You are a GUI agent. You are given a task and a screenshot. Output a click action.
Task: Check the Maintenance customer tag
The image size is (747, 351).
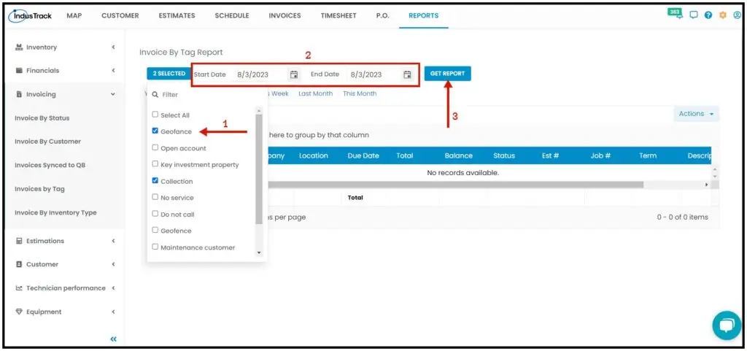155,247
